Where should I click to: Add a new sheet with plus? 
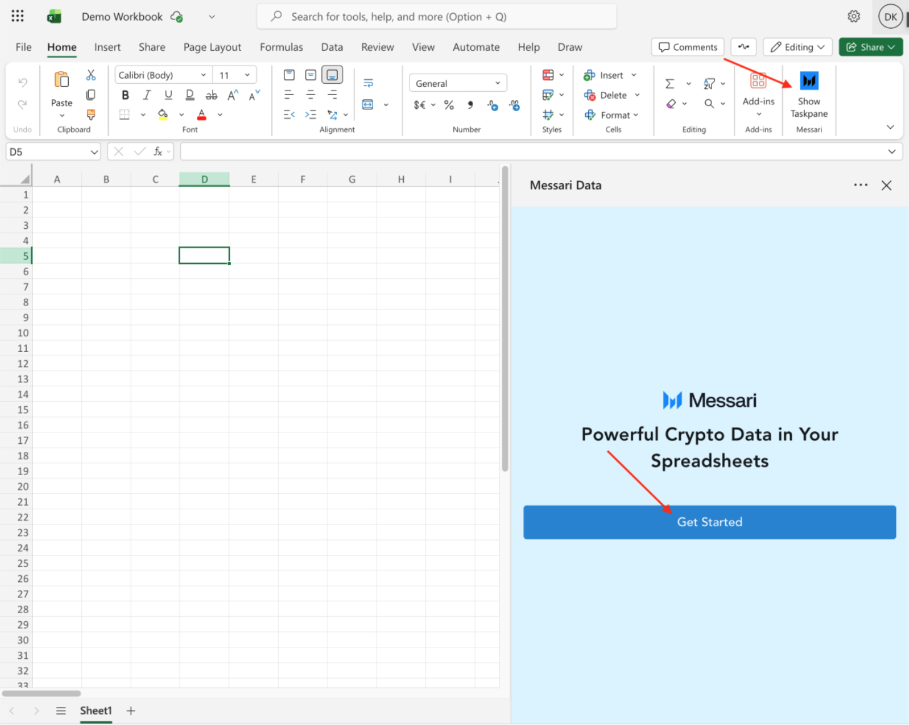[131, 711]
